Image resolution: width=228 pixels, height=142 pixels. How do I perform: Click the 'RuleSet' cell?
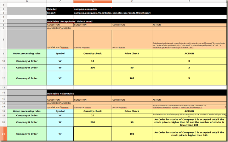[x=60, y=9]
